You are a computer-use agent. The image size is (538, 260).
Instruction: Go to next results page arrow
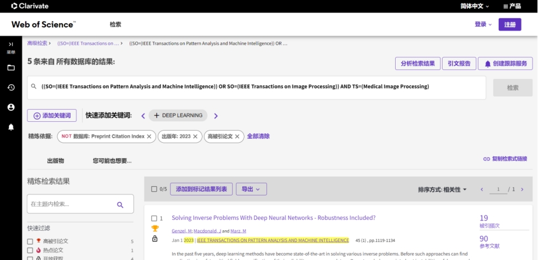click(x=522, y=189)
